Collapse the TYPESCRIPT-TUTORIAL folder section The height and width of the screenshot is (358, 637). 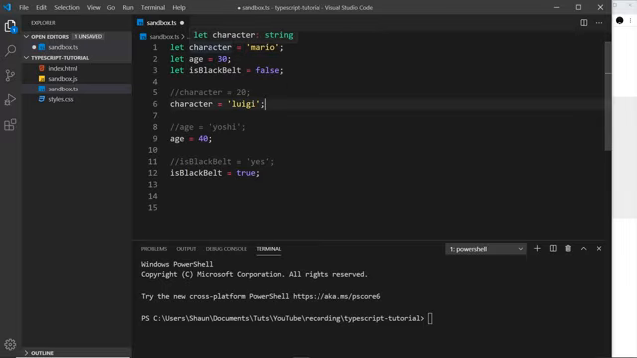[x=27, y=58]
